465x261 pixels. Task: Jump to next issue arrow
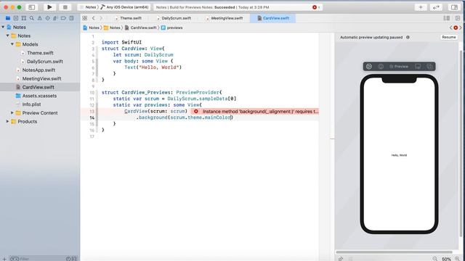tap(461, 28)
